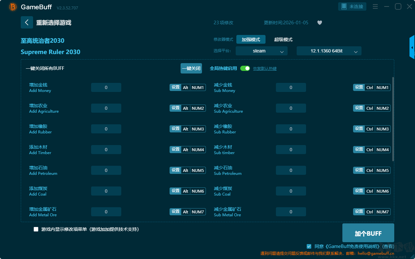The width and height of the screenshot is (415, 259).
Task: Click the 至高统治者2030 title
Action: click(x=42, y=40)
